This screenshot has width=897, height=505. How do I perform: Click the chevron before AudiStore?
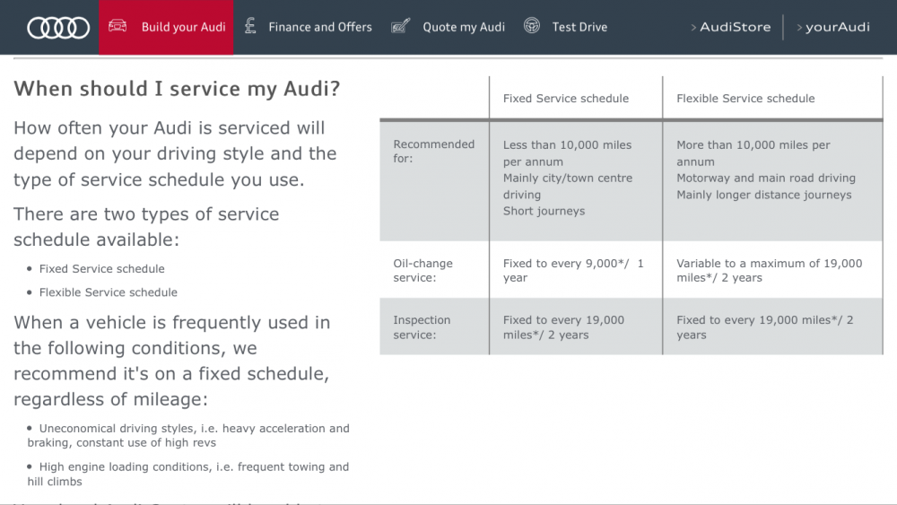[x=693, y=28]
